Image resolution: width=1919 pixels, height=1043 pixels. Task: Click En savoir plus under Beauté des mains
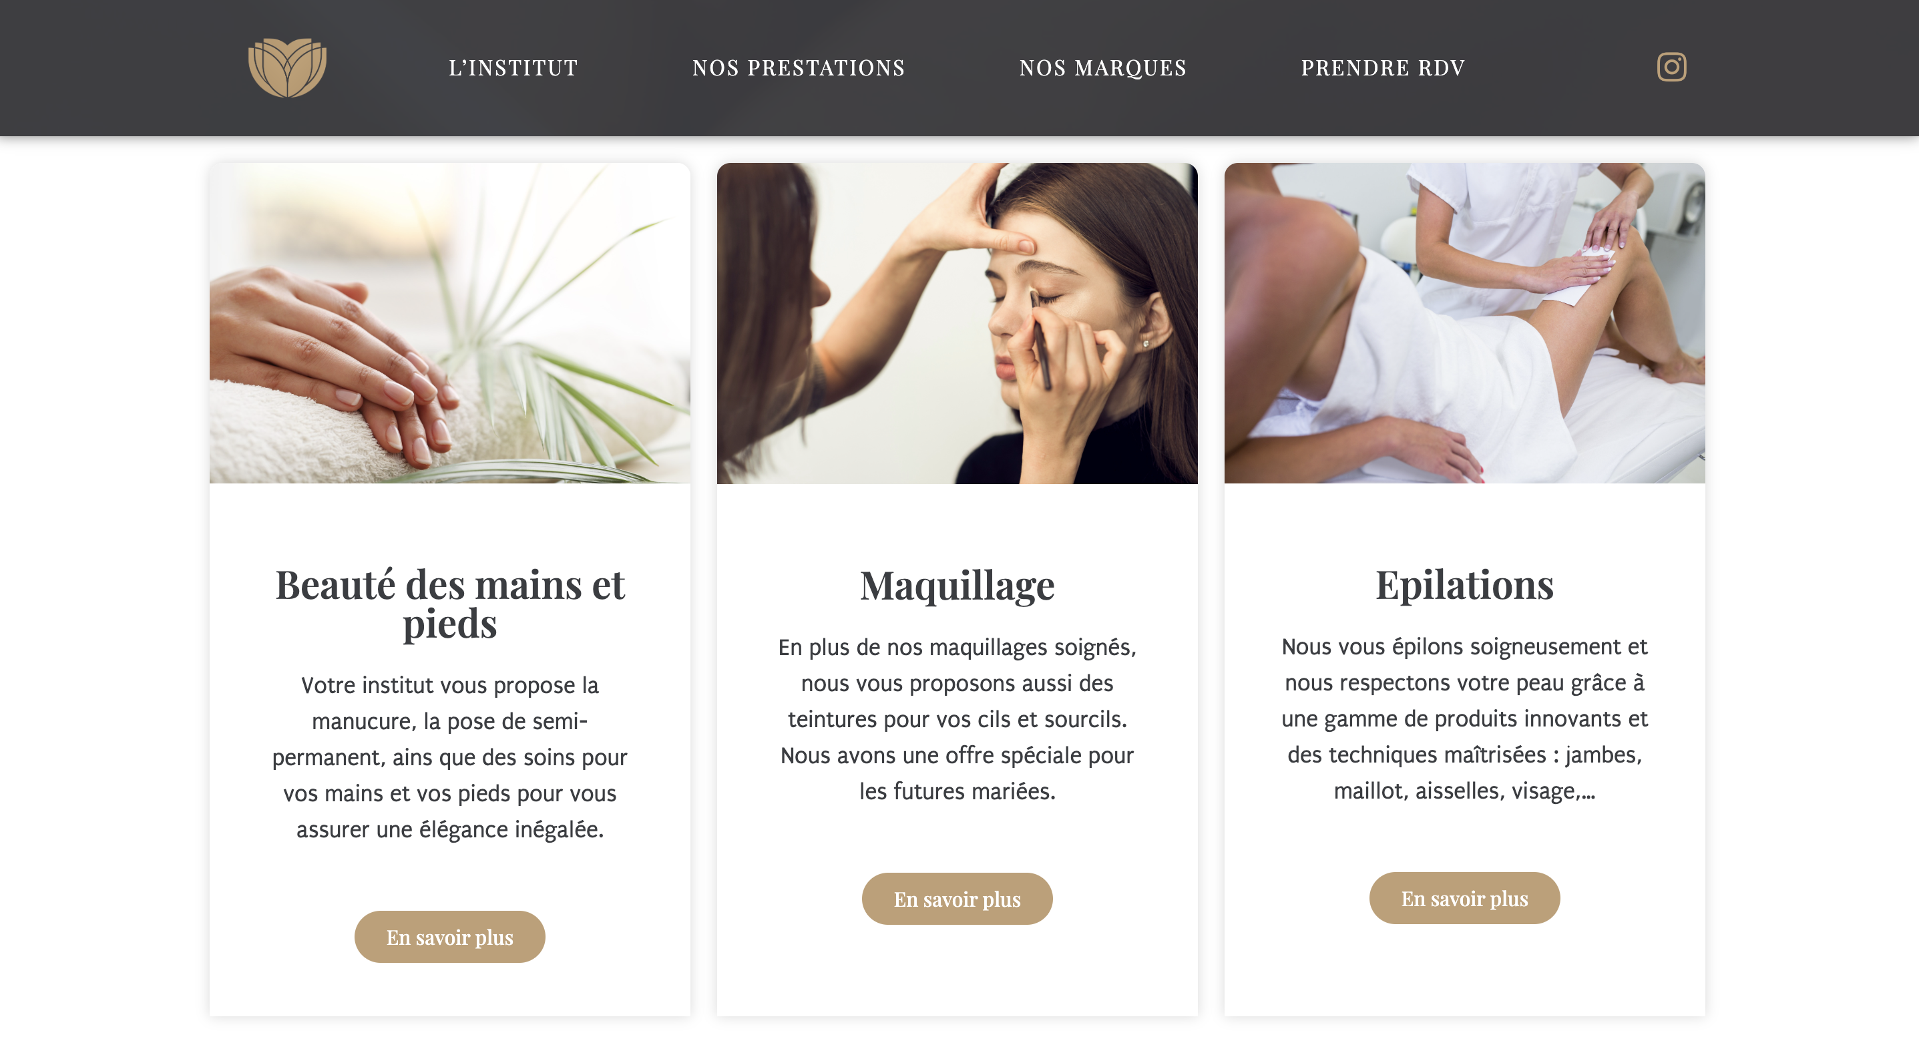450,936
